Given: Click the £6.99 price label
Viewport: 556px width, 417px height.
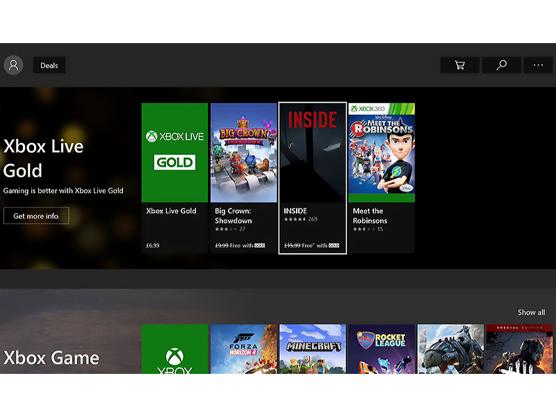Looking at the screenshot, I should (153, 245).
